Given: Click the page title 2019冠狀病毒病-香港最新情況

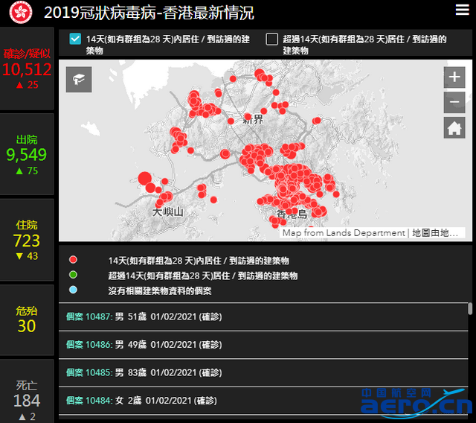Looking at the screenshot, I should coord(149,13).
